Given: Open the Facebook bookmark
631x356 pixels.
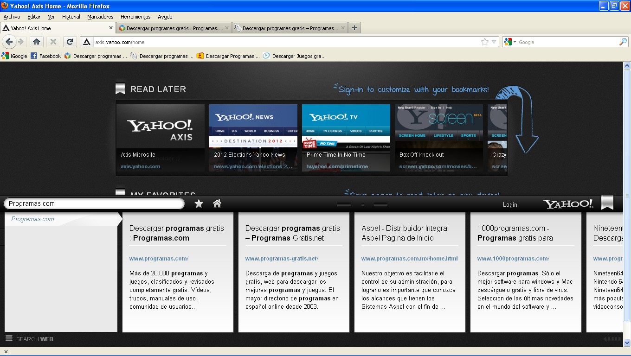Looking at the screenshot, I should (x=46, y=56).
